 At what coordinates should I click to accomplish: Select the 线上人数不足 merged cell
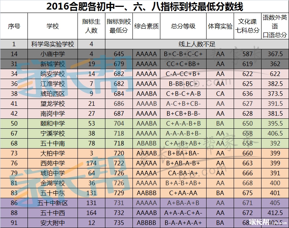(197, 44)
